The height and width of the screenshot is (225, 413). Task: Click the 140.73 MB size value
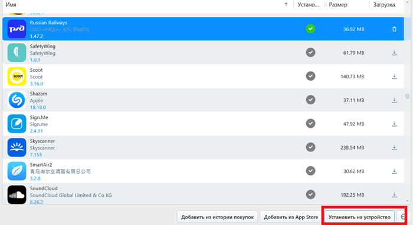(352, 77)
